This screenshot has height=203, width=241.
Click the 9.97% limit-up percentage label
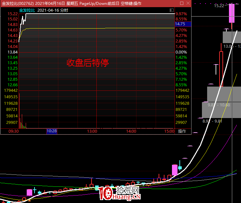pos(181,14)
